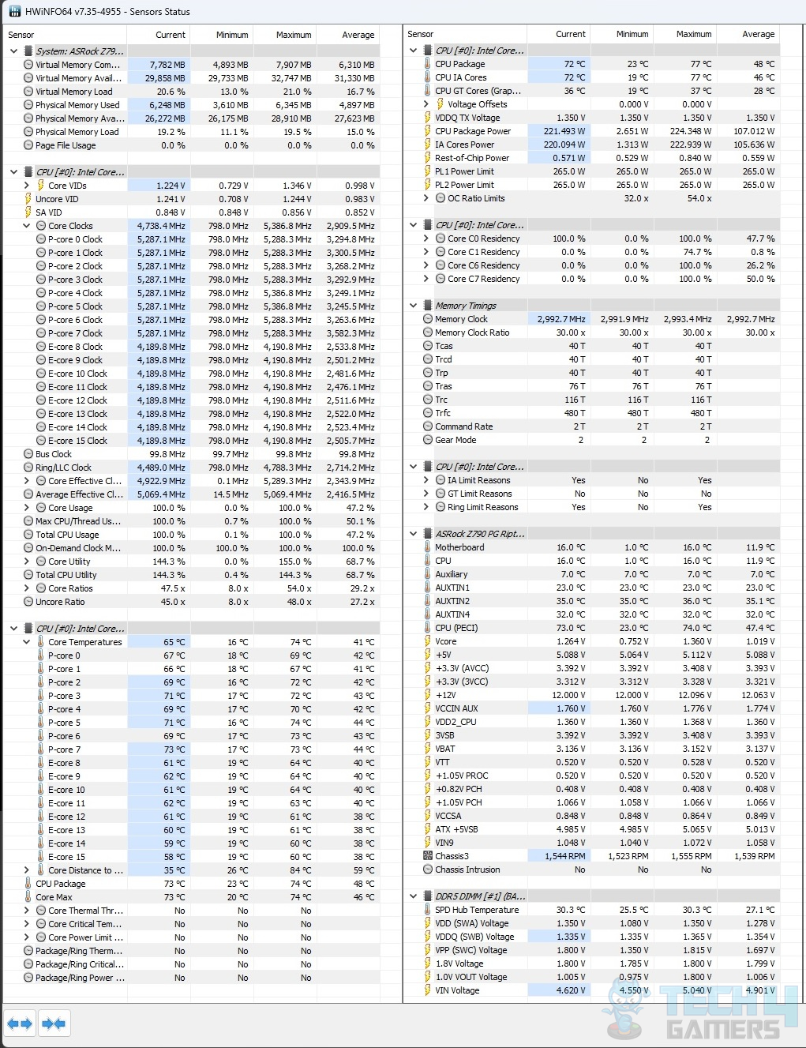Select the E-core 15 Clock row
The width and height of the screenshot is (806, 1048).
point(192,441)
